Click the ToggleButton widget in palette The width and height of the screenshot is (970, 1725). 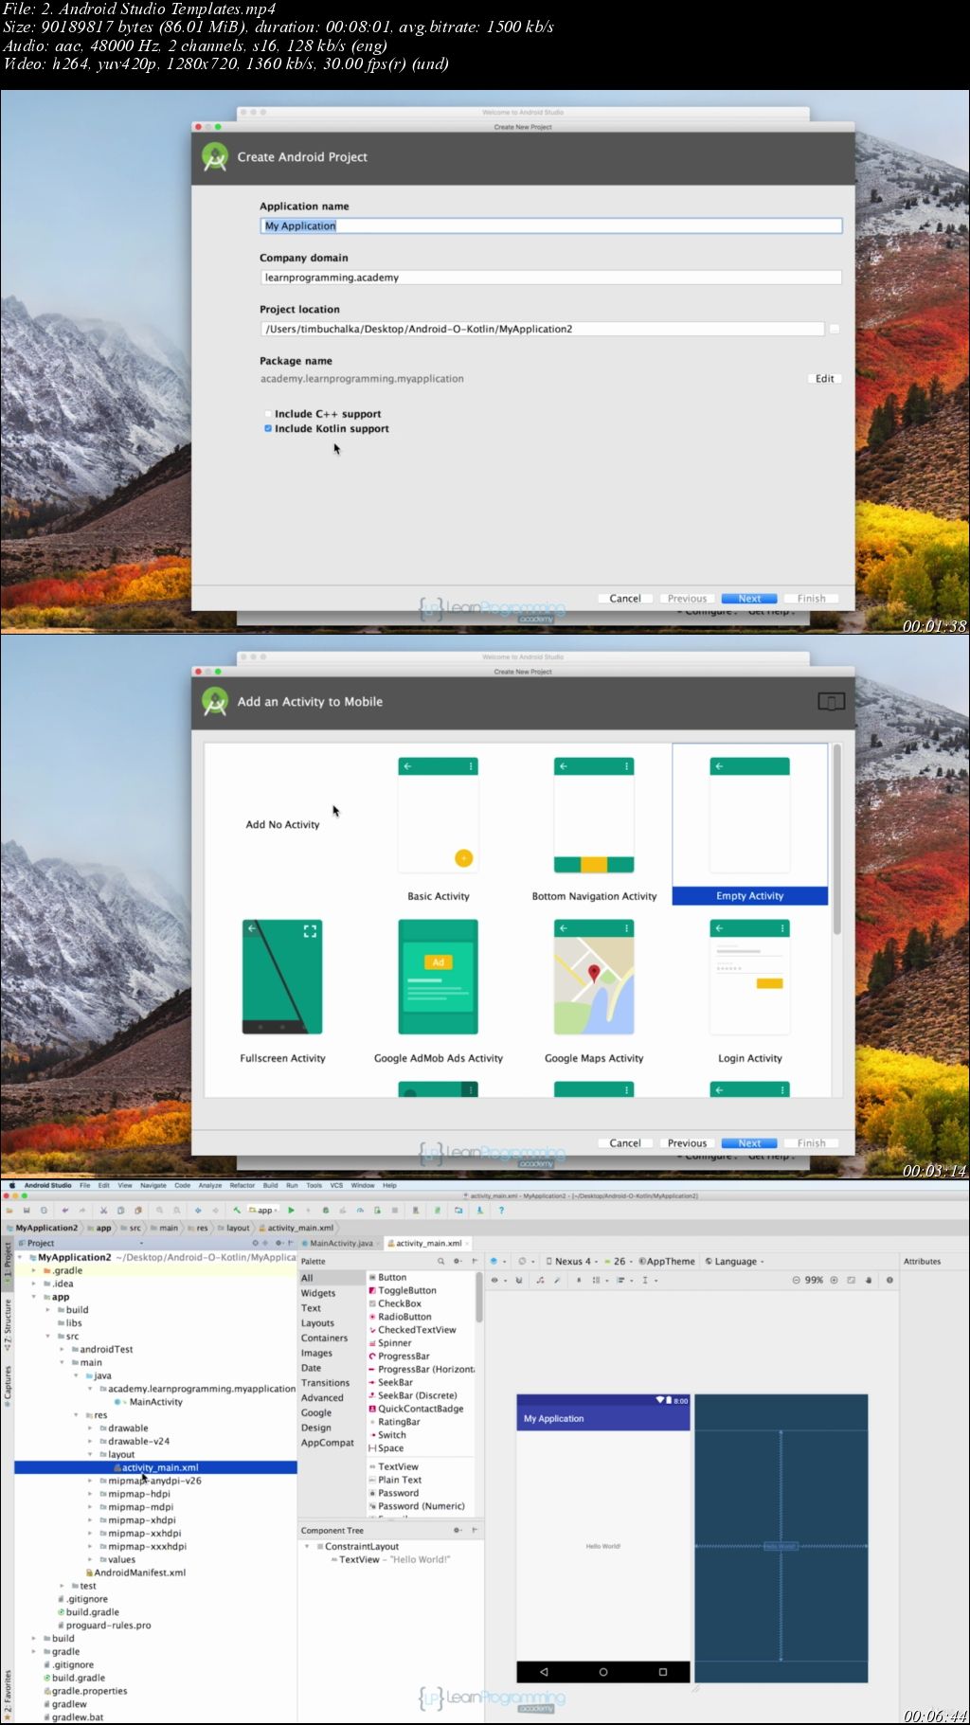click(403, 1290)
